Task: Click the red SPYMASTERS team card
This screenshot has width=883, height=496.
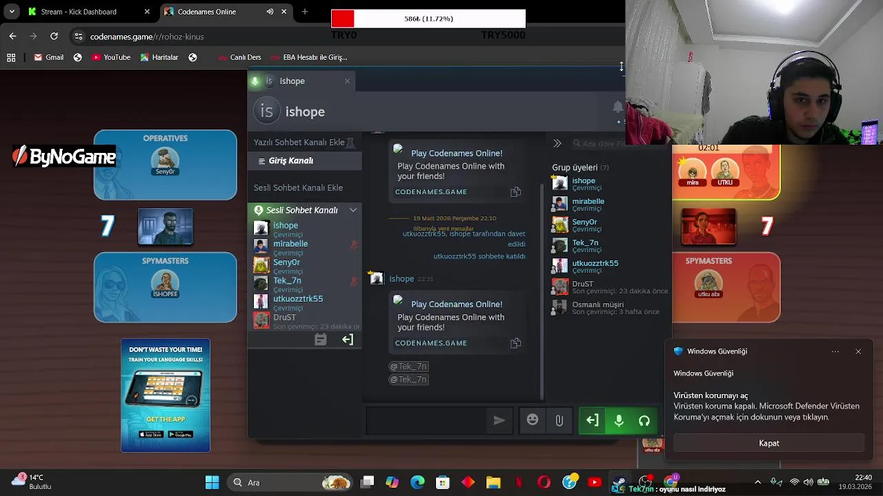Action: [x=726, y=287]
